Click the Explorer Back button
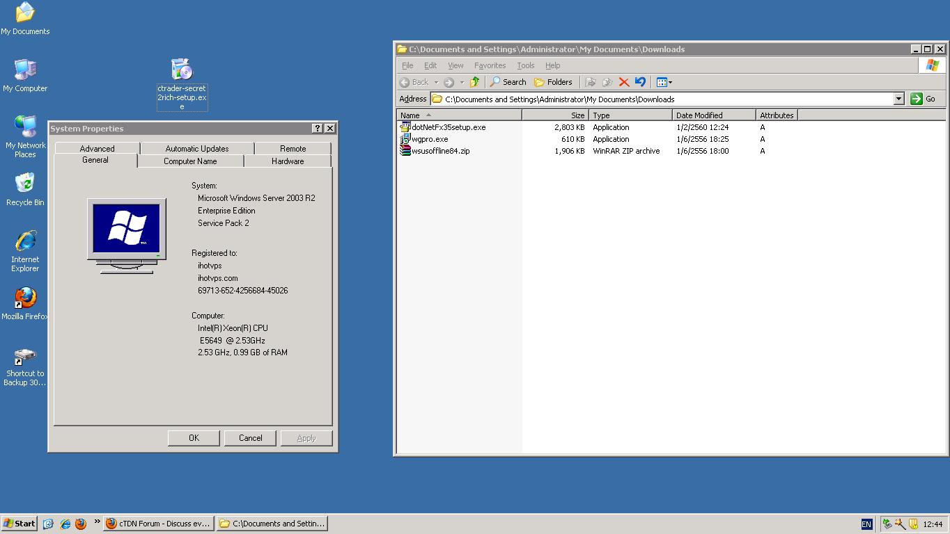Image resolution: width=950 pixels, height=534 pixels. pos(415,82)
